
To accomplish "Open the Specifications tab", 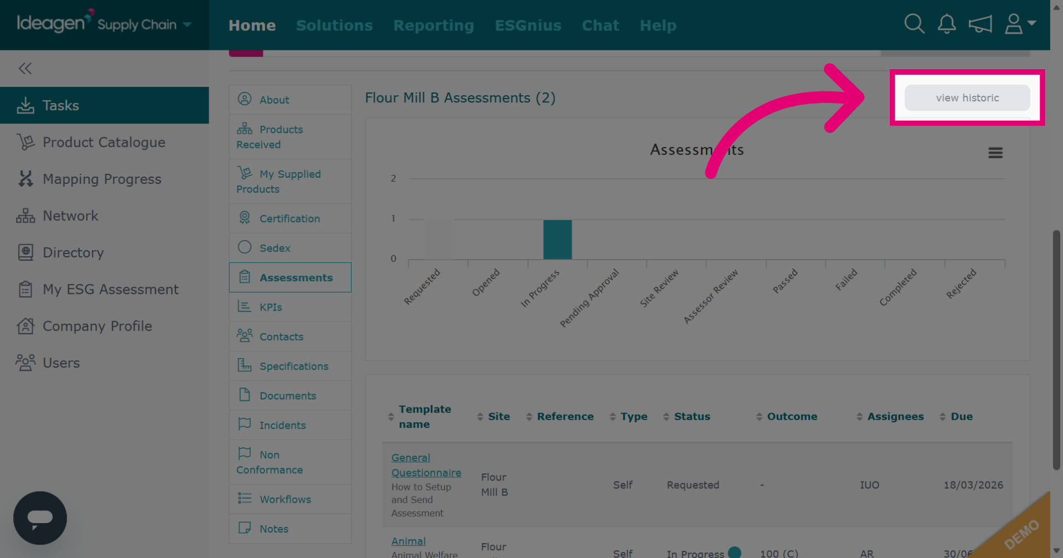I will click(x=290, y=366).
